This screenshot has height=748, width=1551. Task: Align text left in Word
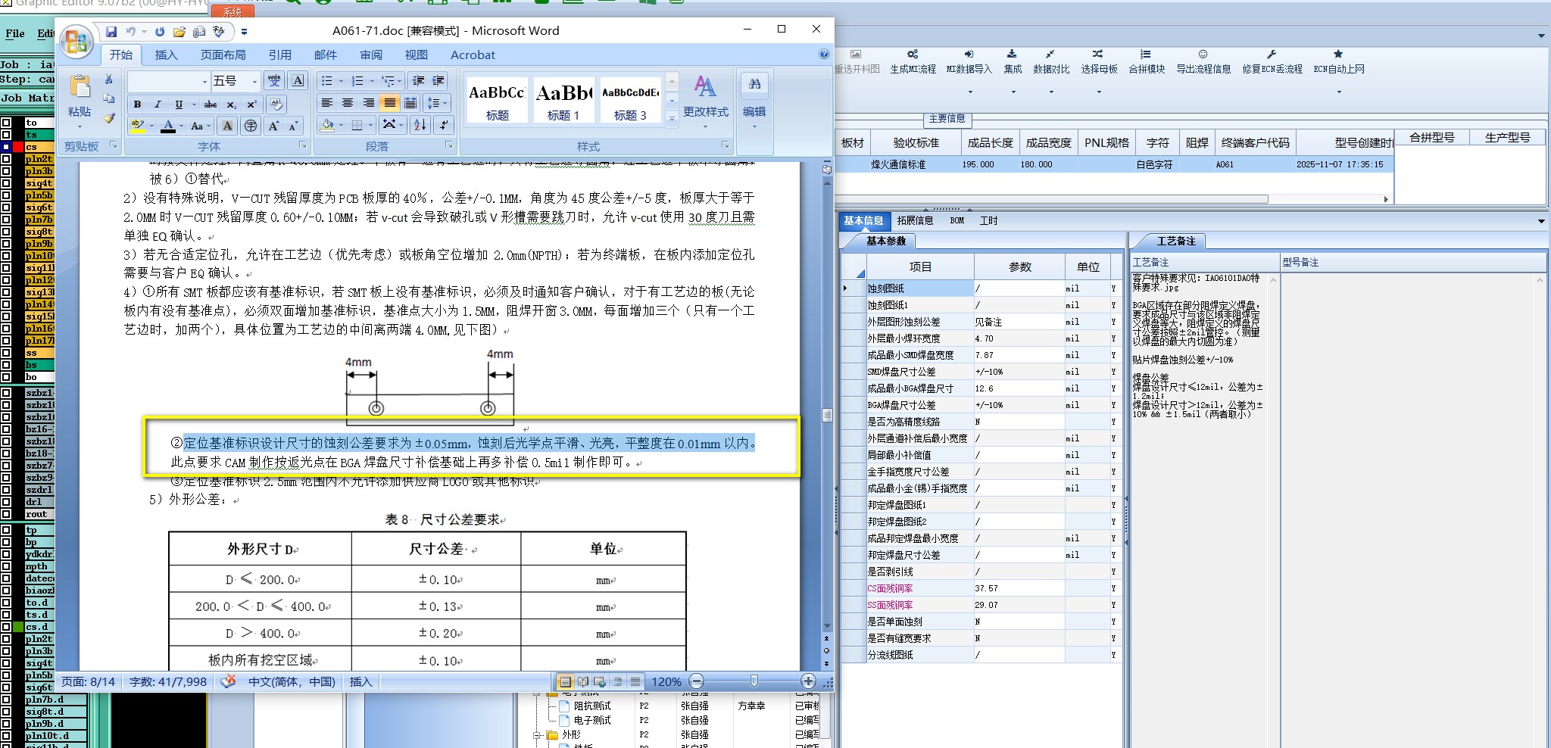coord(327,103)
